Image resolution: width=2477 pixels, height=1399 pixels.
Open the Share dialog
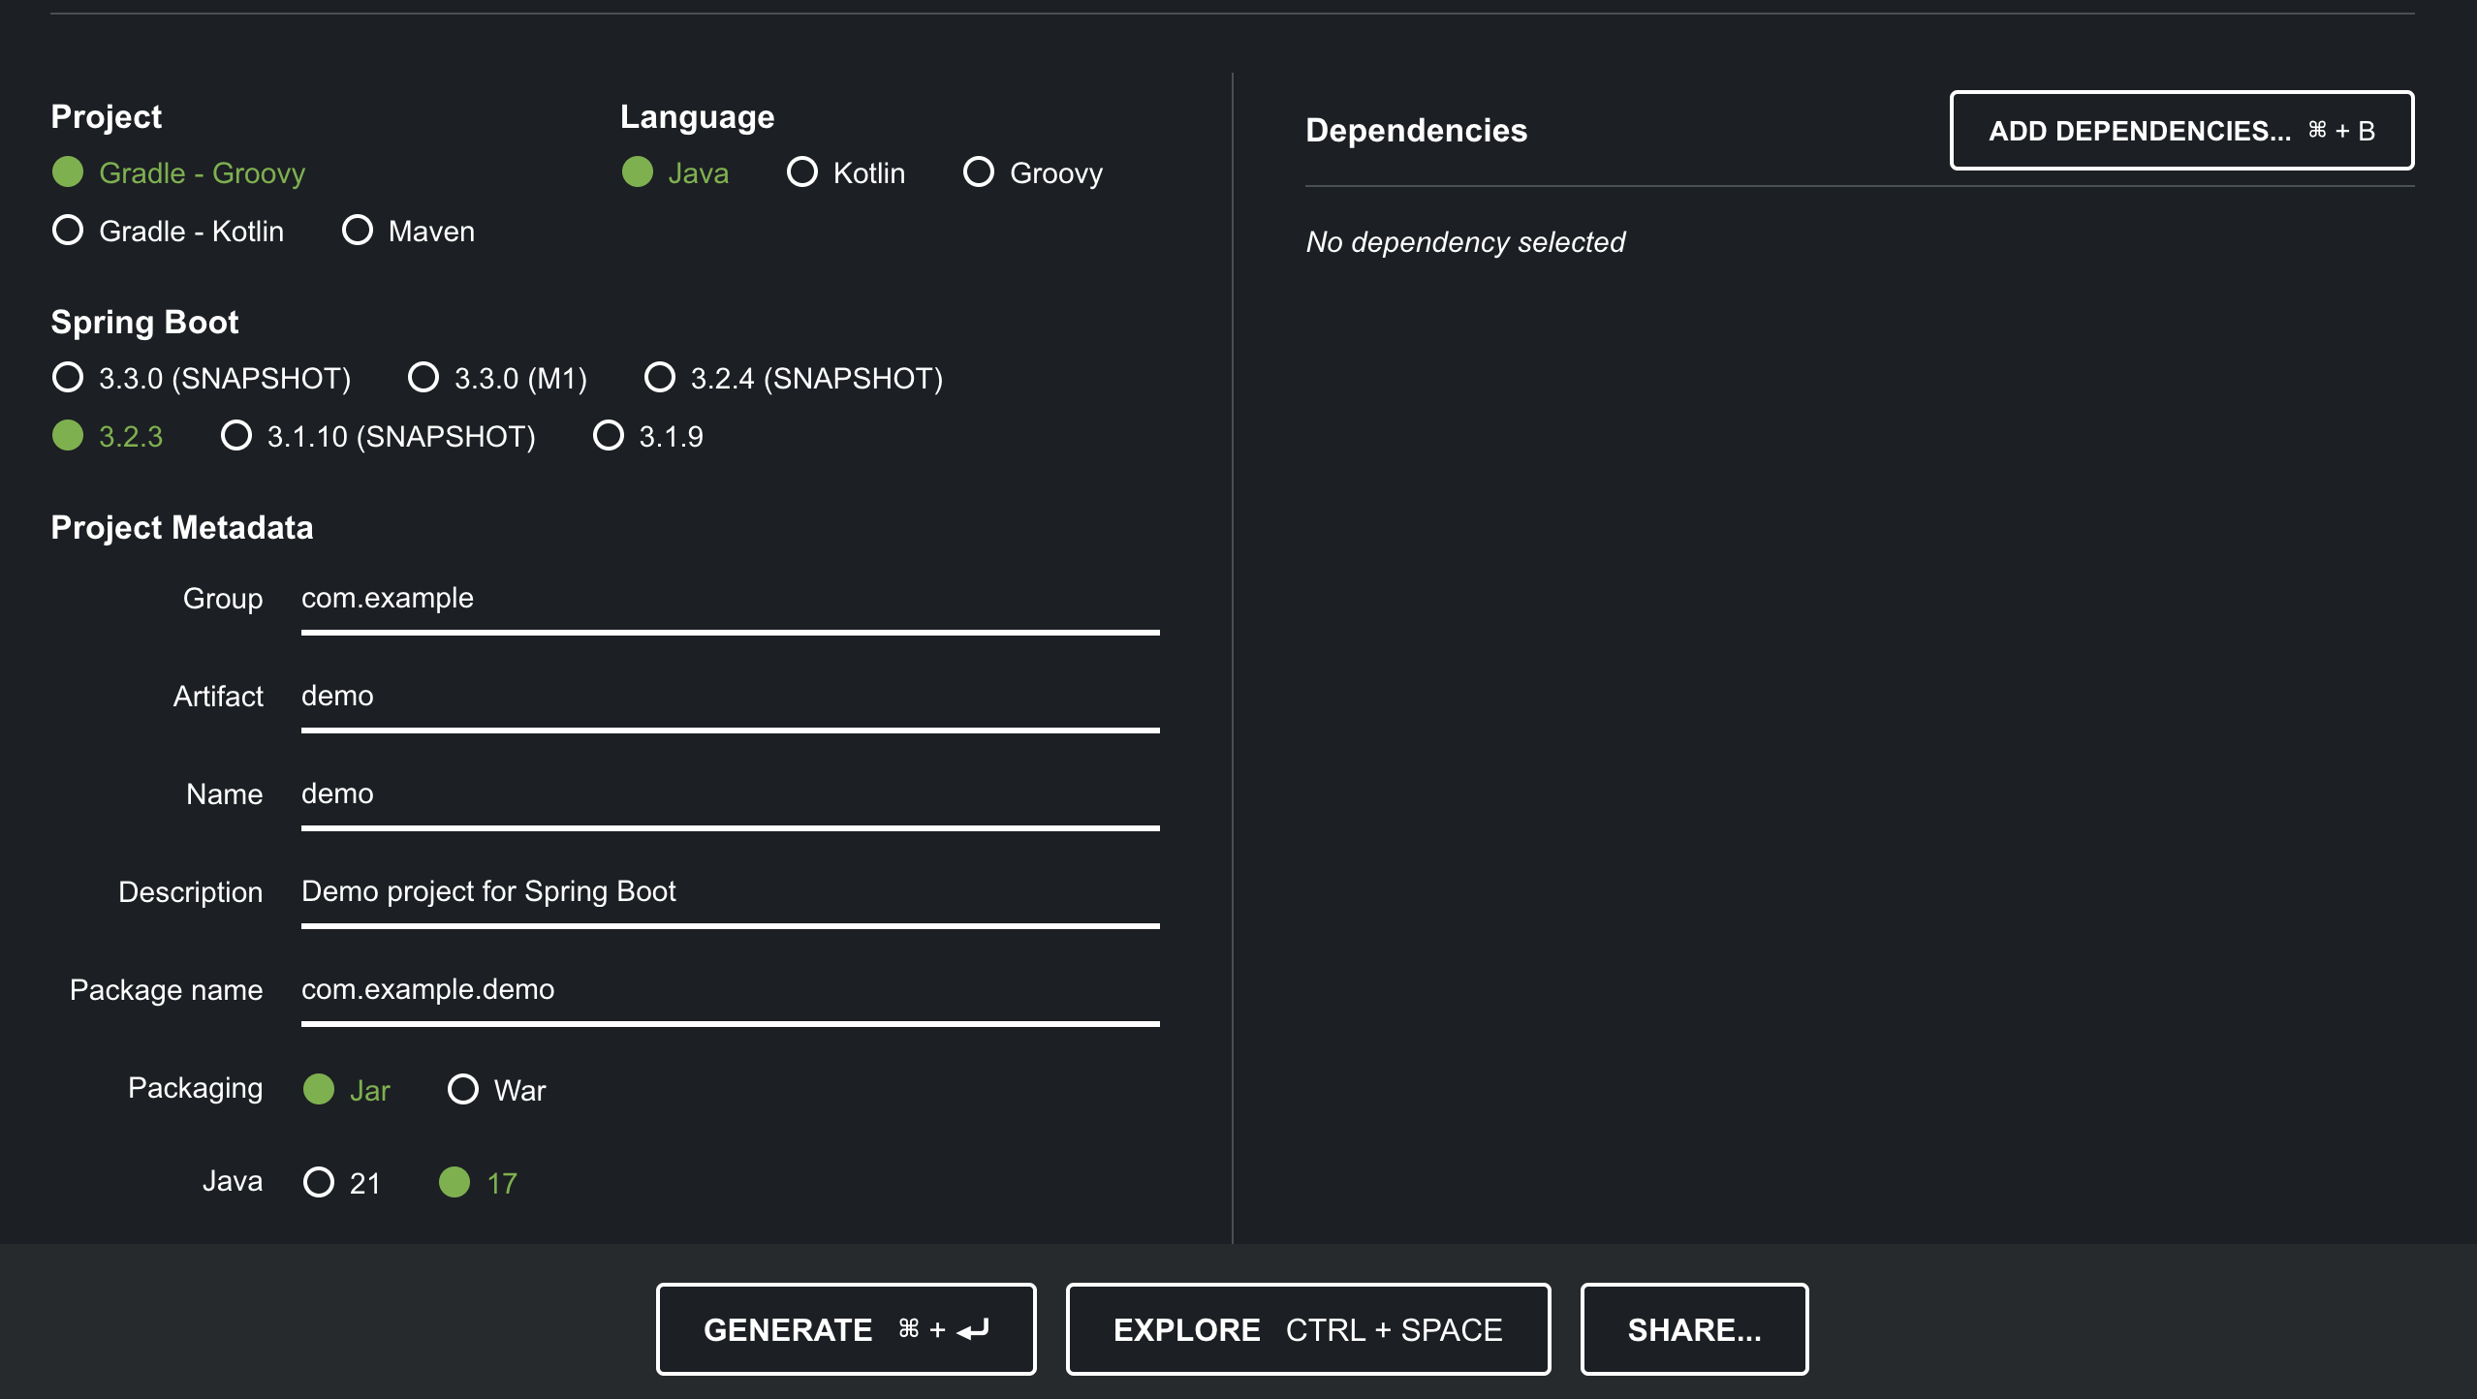[x=1693, y=1329]
